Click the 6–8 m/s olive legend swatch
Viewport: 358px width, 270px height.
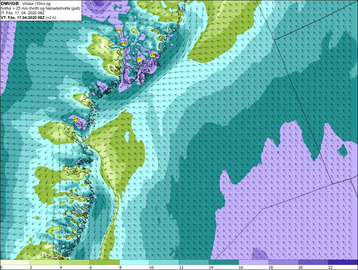[x=105, y=262]
